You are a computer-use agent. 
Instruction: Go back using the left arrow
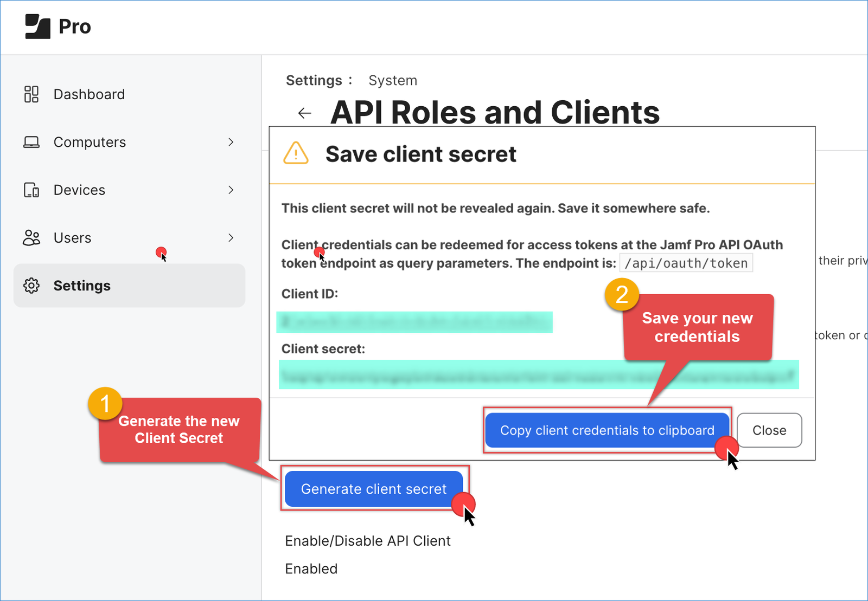(x=305, y=113)
